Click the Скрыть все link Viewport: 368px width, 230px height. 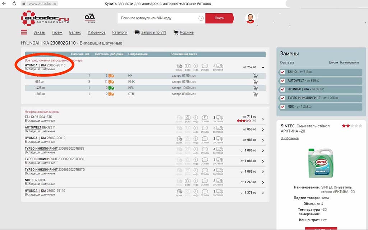[x=287, y=63]
